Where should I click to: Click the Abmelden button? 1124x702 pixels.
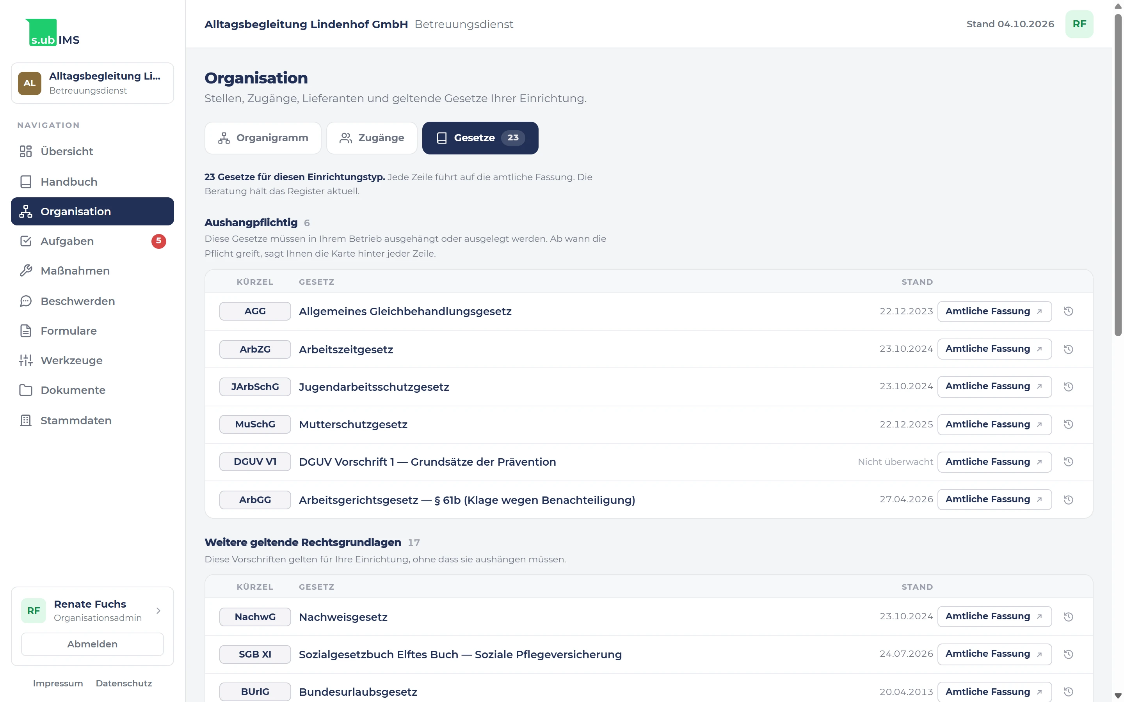tap(92, 644)
